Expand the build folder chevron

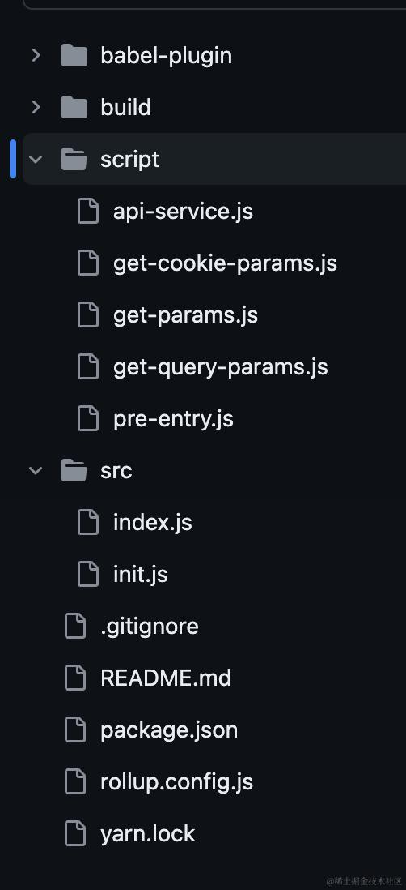click(36, 107)
